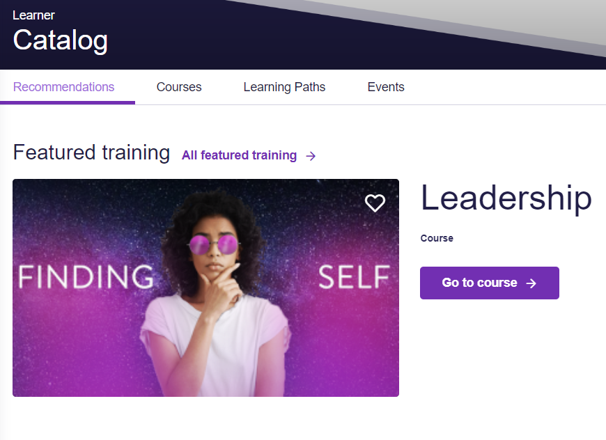This screenshot has height=440, width=606.
Task: Click the woman's pink sunglasses in the thumbnail
Action: tap(214, 244)
